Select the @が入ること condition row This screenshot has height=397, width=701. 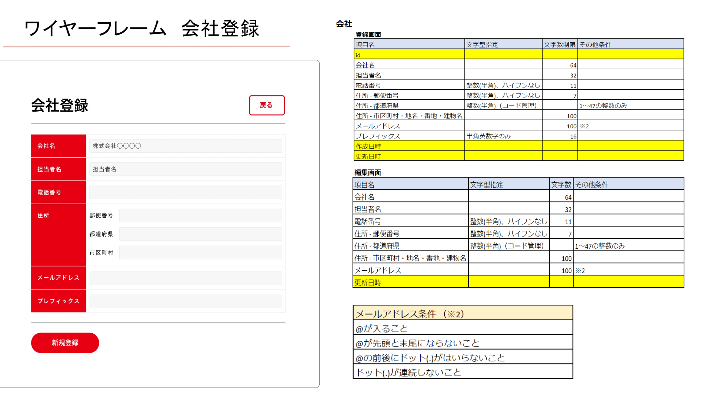463,328
